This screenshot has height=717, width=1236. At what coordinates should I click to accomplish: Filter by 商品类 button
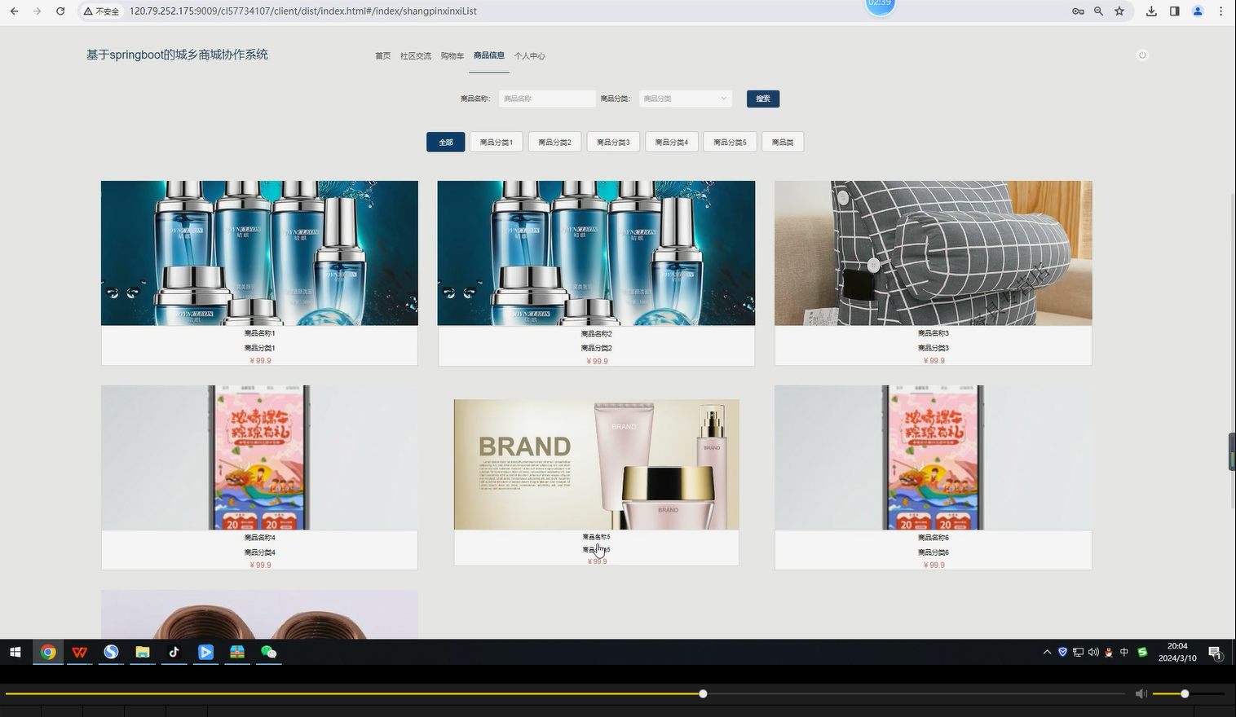[783, 143]
